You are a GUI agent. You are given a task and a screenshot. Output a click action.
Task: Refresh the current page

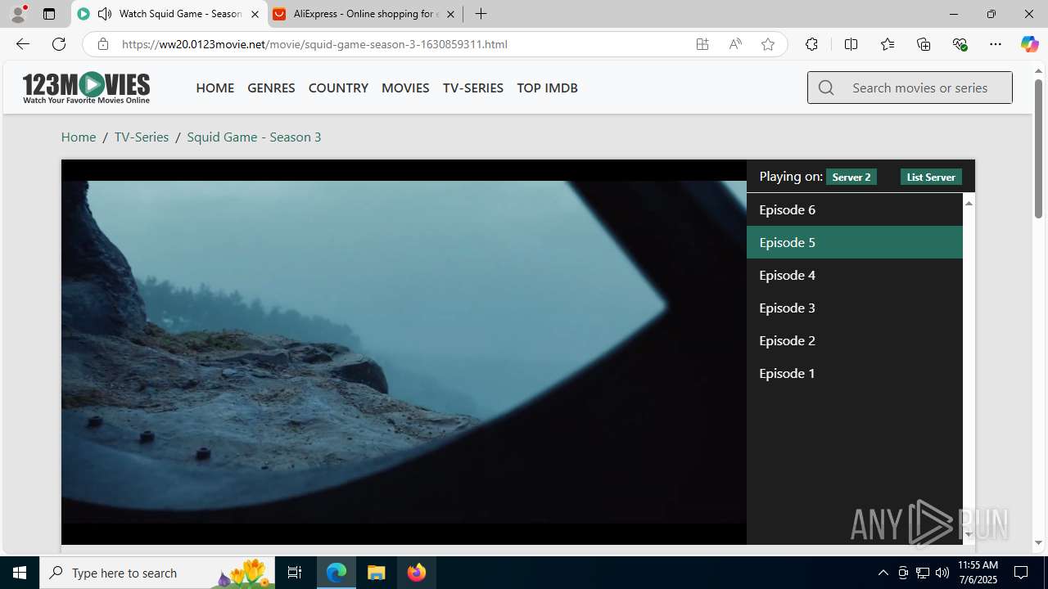pos(59,44)
